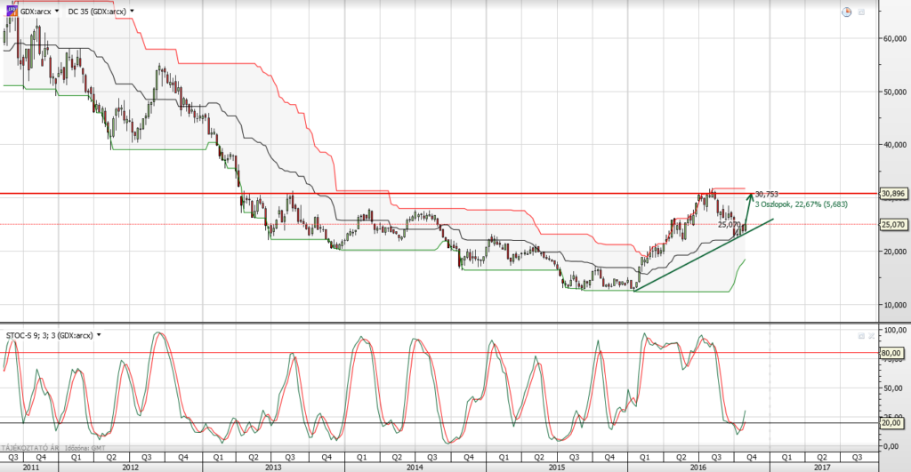Click the 25,070 price label on the axis
Image resolution: width=911 pixels, height=472 pixels.
tap(892, 224)
